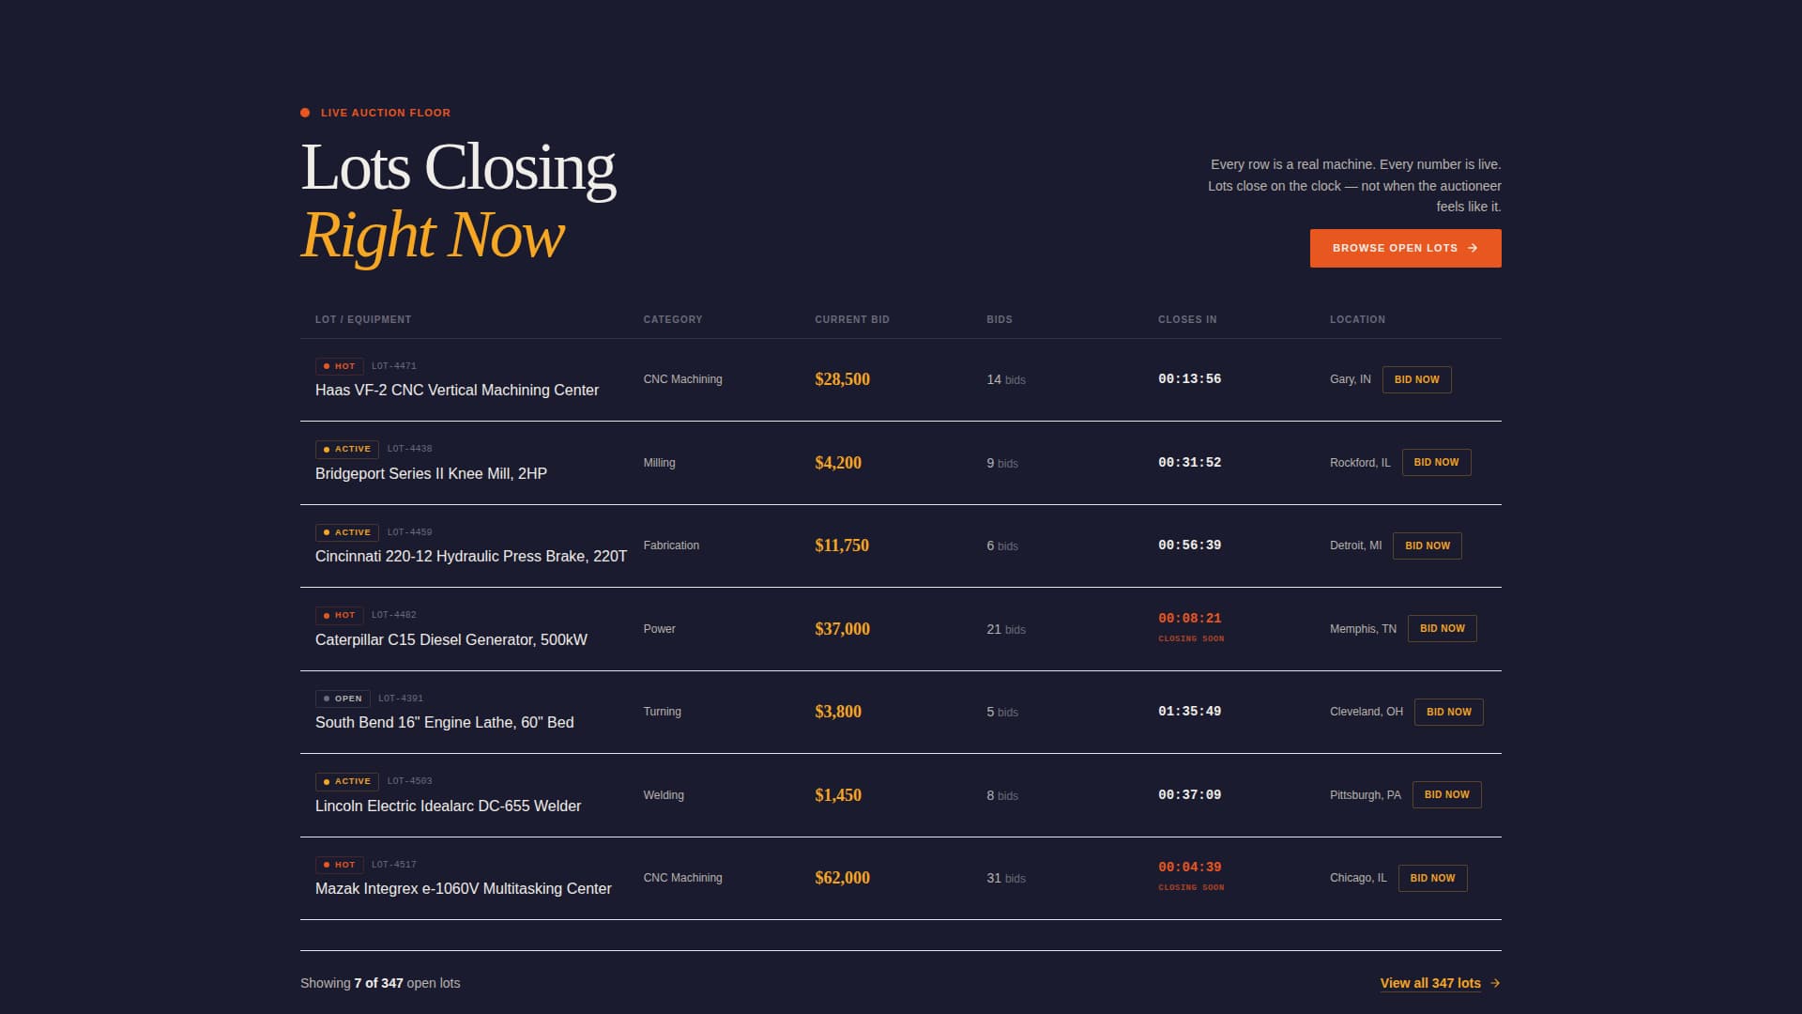
Task: Click the HOT badge on the Mazak Integrex row
Action: (x=339, y=865)
